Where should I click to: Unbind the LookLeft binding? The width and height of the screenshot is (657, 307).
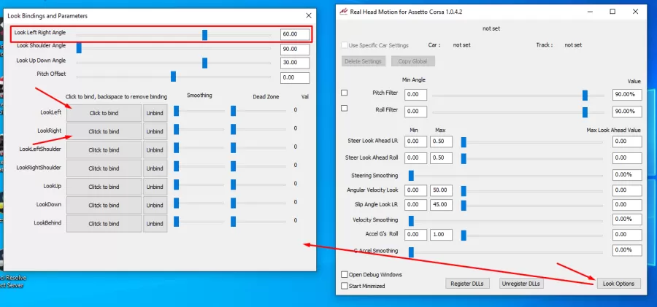155,113
